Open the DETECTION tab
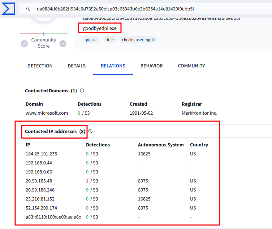 pyautogui.click(x=40, y=66)
